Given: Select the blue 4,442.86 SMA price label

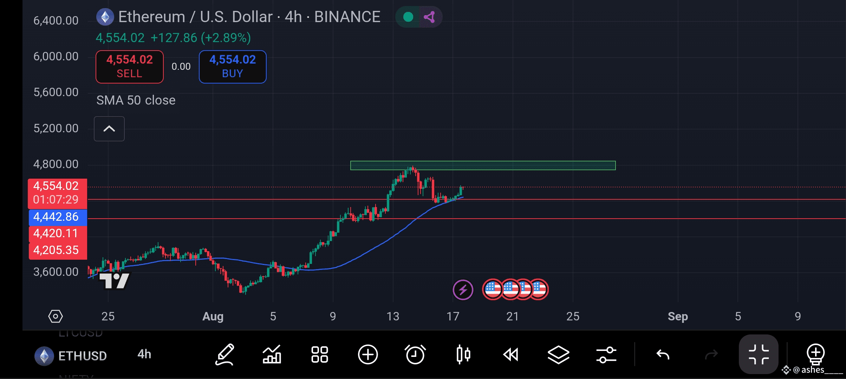Looking at the screenshot, I should point(58,217).
